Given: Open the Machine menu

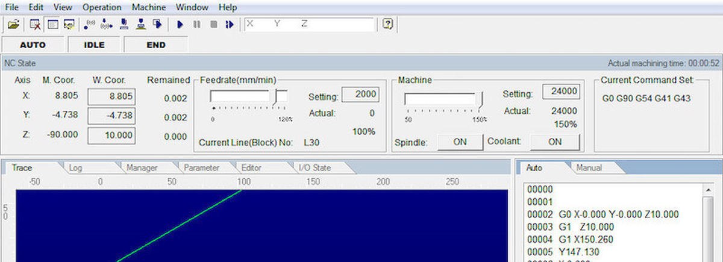Looking at the screenshot, I should pos(148,7).
